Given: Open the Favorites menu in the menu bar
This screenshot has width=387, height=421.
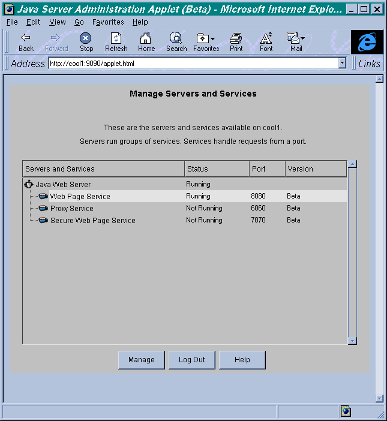Looking at the screenshot, I should [108, 22].
